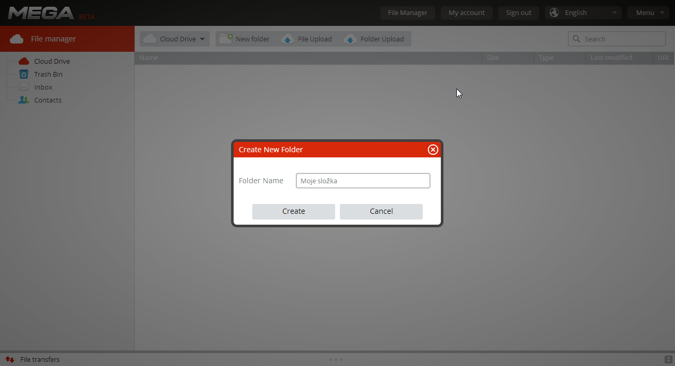
Task: Start File Upload from toolbar
Action: click(307, 39)
